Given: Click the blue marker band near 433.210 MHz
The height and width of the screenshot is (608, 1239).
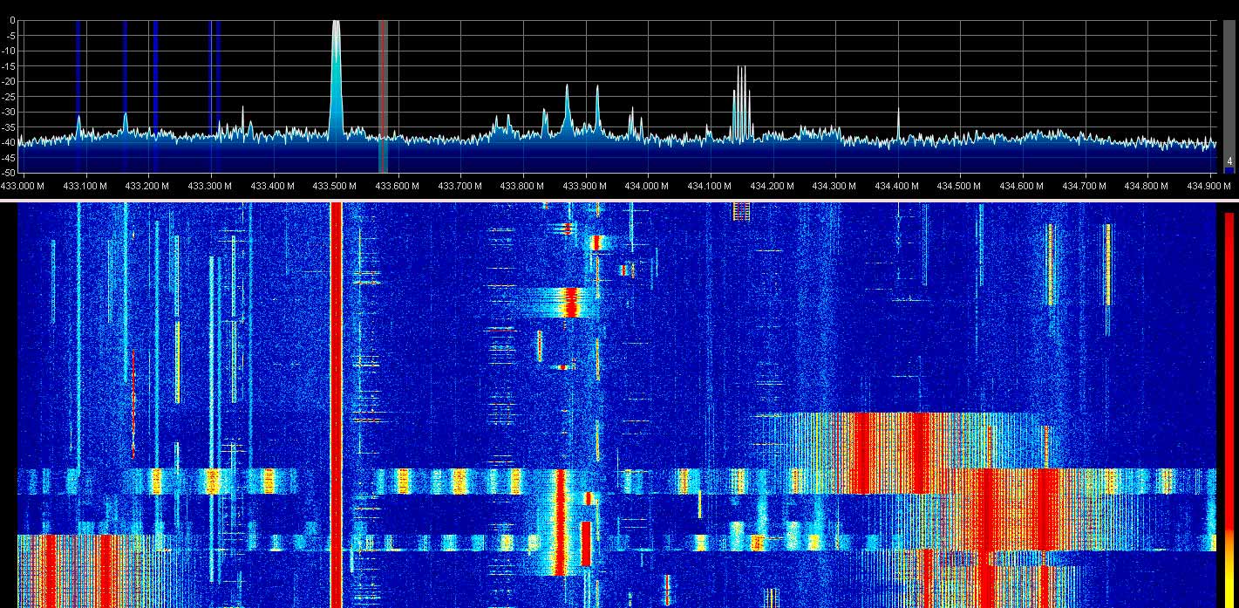Looking at the screenshot, I should coord(155,87).
